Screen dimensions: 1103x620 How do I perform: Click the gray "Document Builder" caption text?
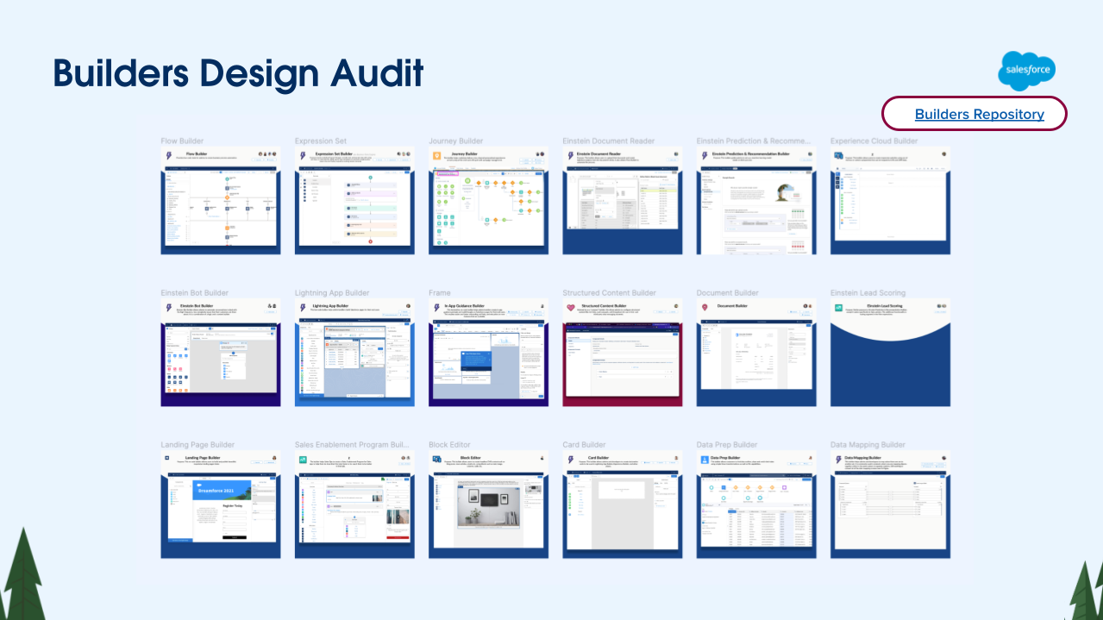coord(728,292)
